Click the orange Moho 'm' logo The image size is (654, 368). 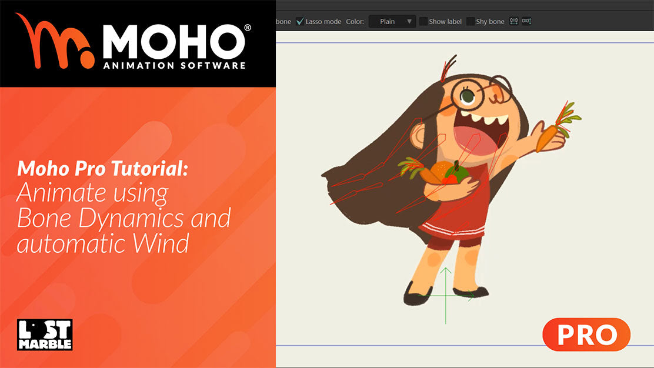[x=54, y=41]
